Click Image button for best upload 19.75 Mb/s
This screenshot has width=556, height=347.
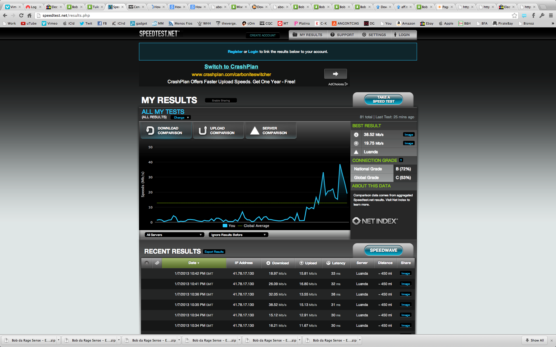click(409, 143)
